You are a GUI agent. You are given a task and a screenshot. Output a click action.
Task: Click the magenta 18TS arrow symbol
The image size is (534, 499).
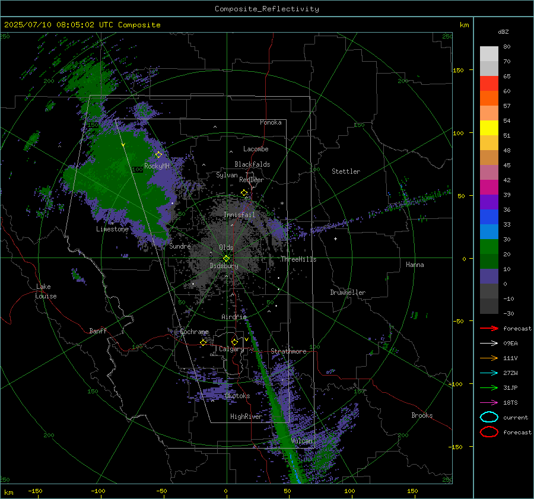[489, 403]
